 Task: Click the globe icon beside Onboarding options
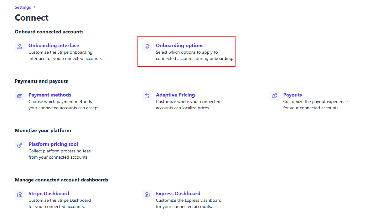[147, 47]
